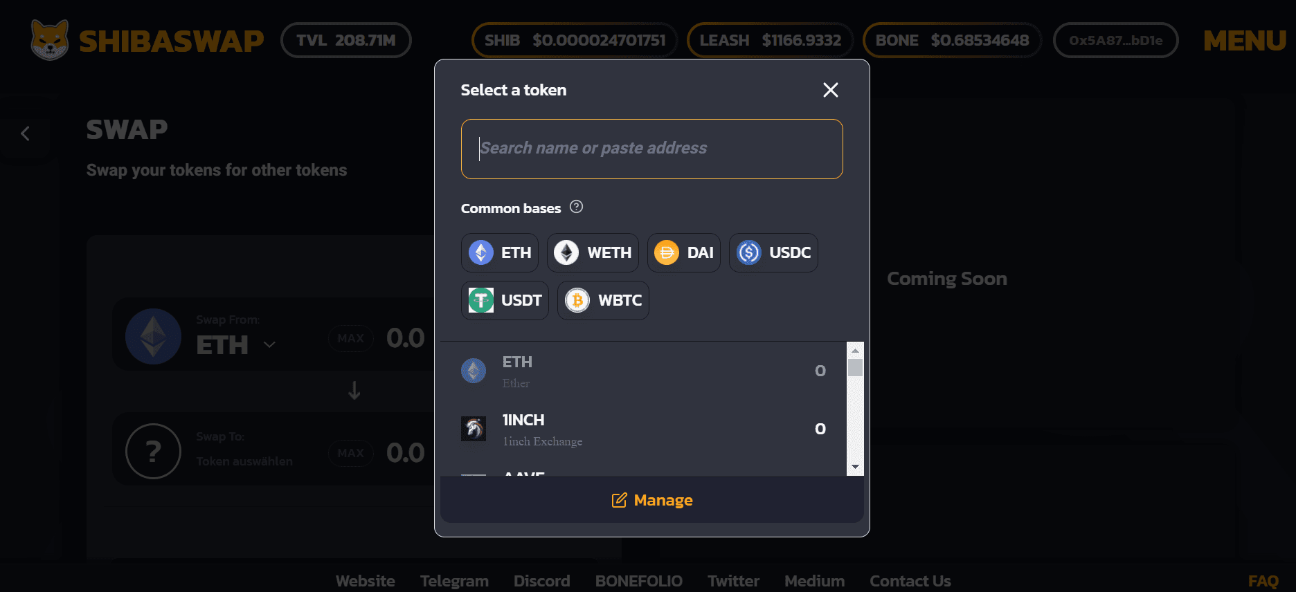
Task: Choose WBTC from common bases
Action: (x=603, y=301)
